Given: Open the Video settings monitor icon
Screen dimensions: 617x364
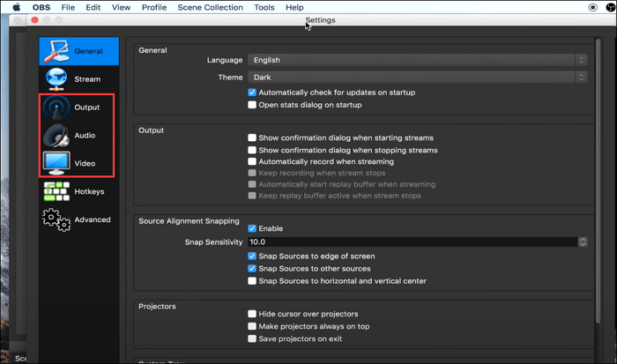Looking at the screenshot, I should [56, 163].
